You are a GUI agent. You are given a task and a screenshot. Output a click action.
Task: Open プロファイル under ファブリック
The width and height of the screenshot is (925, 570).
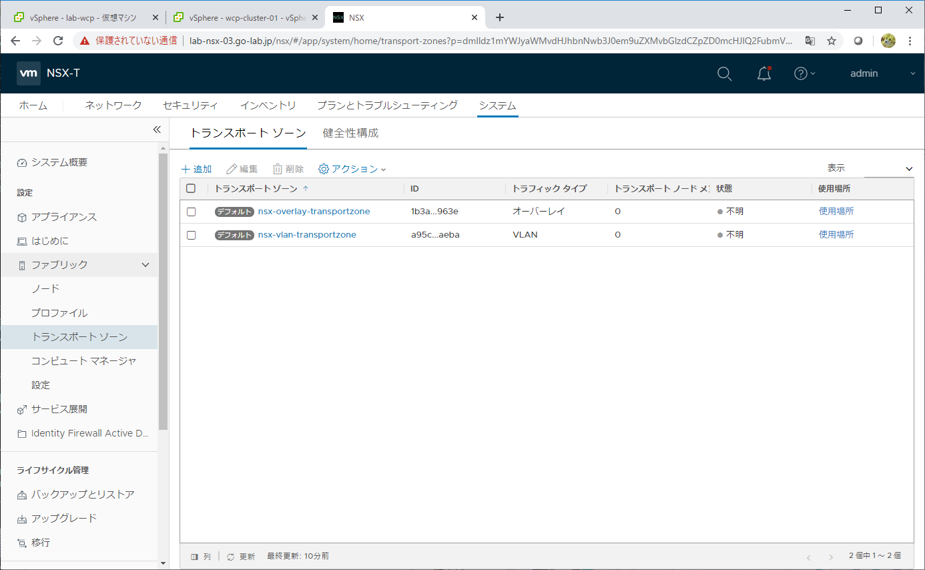[x=59, y=313]
